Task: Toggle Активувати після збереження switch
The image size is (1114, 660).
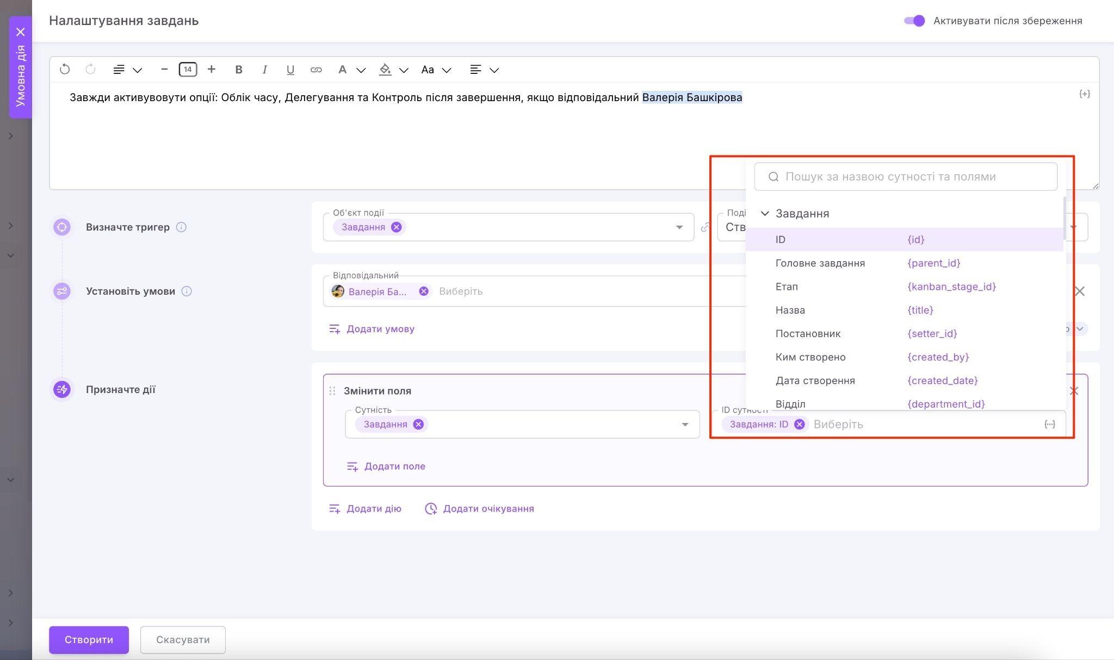Action: 914,21
